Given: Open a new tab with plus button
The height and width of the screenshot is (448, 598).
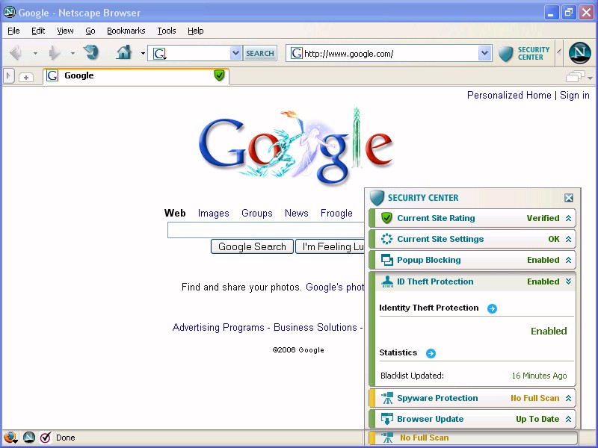Looking at the screenshot, I should pos(26,77).
